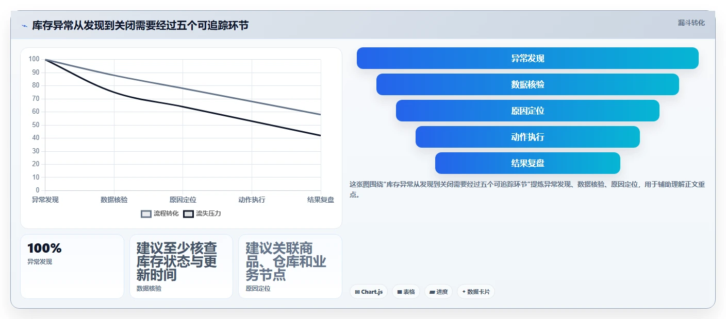Click the icon inside the Chart.js chip
726x319 pixels.
357,292
